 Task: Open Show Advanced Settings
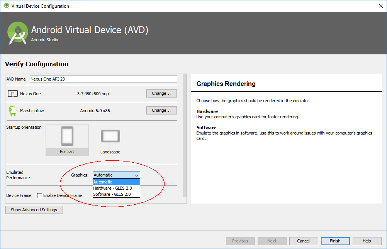coord(34,210)
